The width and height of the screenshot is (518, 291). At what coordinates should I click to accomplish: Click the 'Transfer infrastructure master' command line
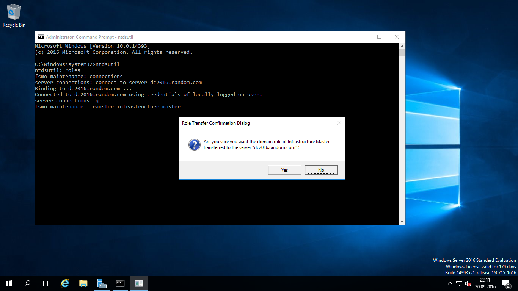coord(108,107)
